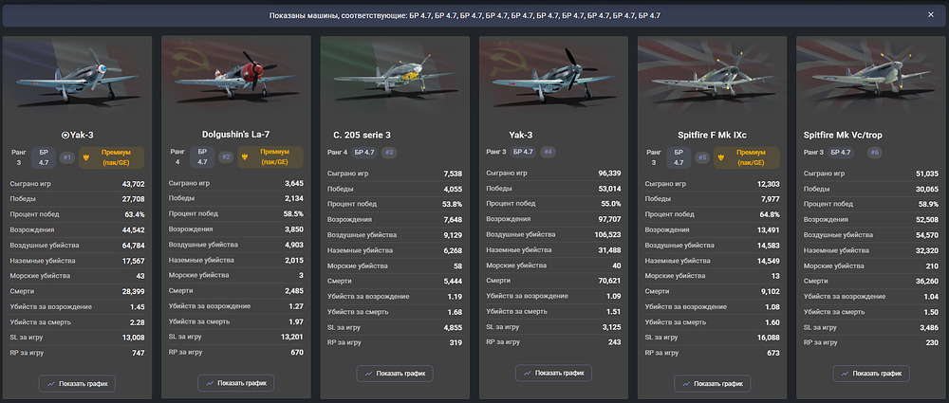Click air kills value 106,523
949x403 pixels.
pos(607,235)
